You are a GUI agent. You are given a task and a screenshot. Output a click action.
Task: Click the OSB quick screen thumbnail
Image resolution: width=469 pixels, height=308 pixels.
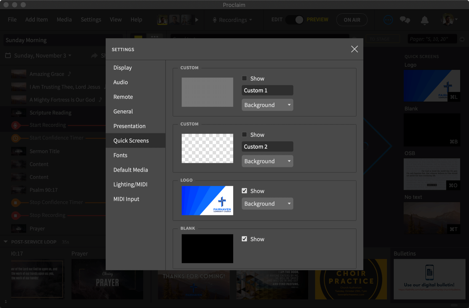pyautogui.click(x=432, y=174)
